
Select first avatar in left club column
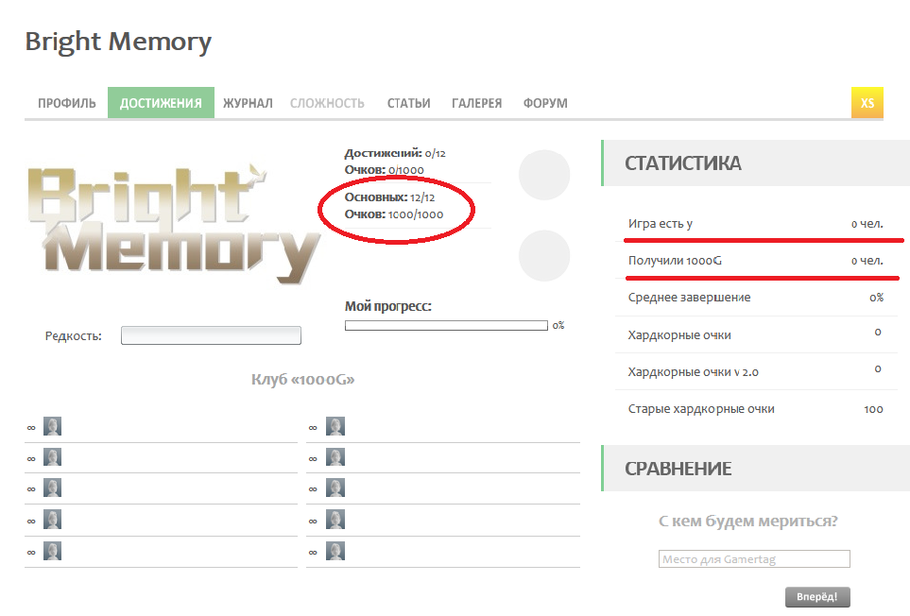coord(53,427)
